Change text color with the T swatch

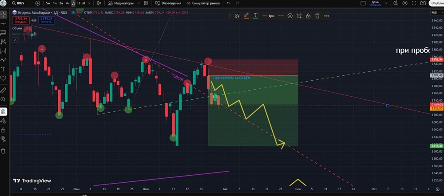[x=256, y=16]
